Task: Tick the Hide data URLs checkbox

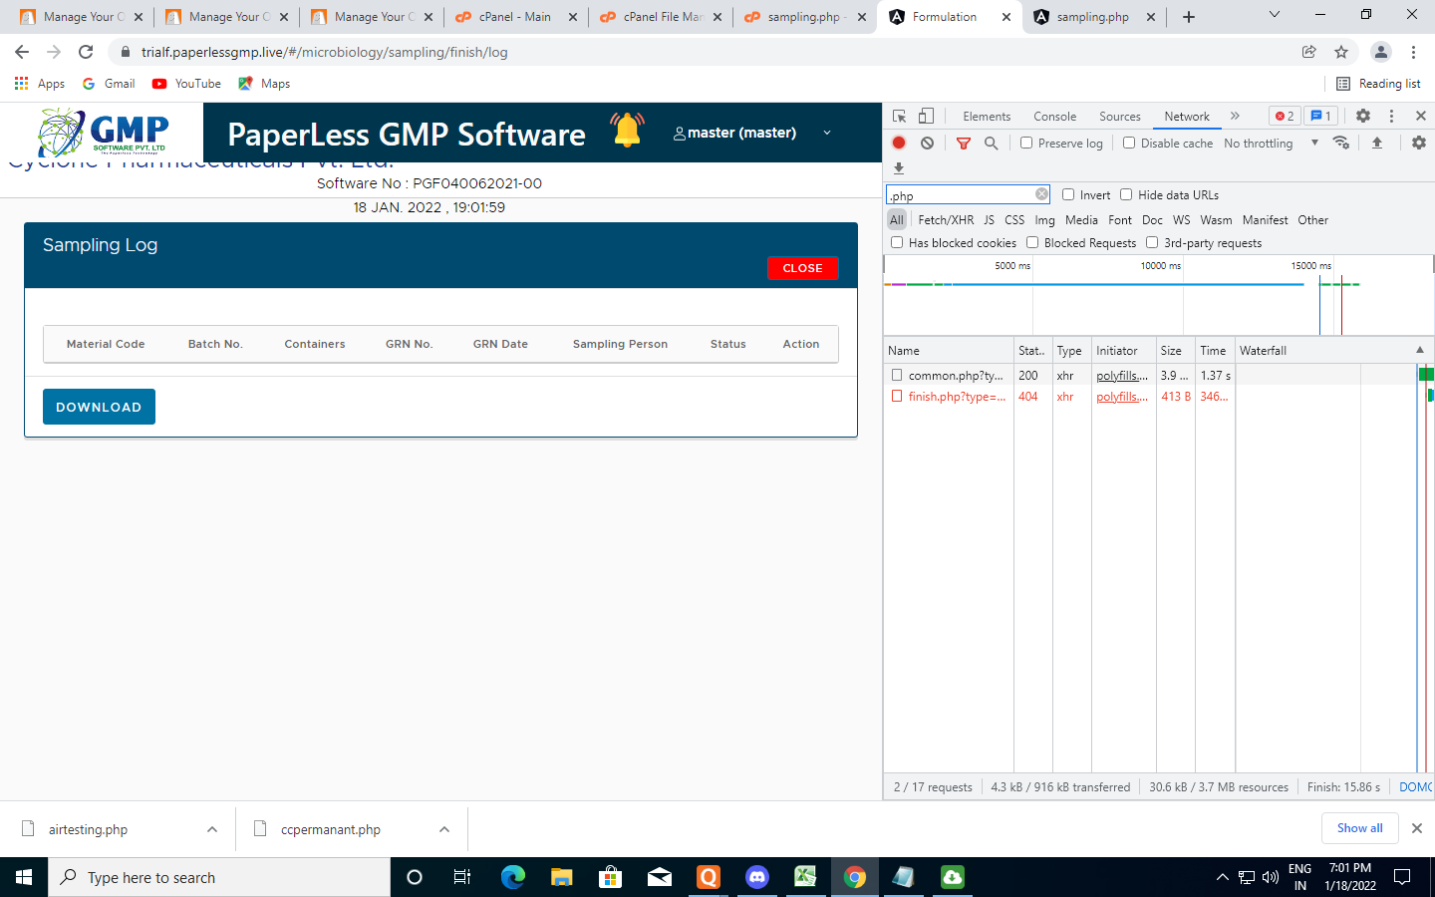Action: point(1126,194)
